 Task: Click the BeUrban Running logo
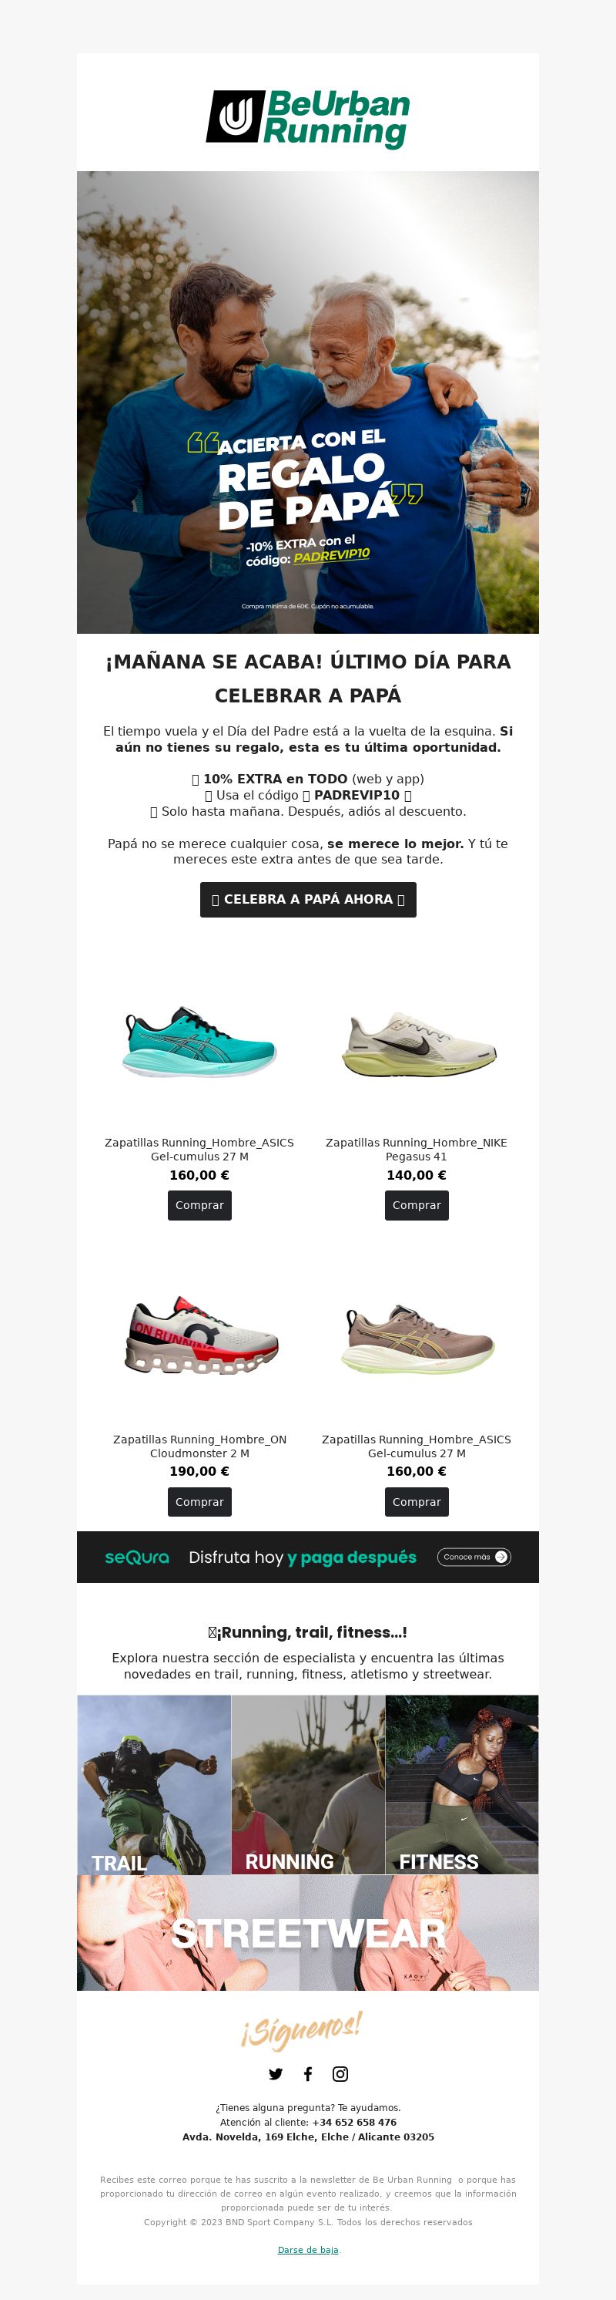point(307,118)
